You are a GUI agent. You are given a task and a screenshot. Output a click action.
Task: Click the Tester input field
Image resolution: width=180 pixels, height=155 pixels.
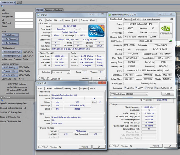[x=24, y=26]
